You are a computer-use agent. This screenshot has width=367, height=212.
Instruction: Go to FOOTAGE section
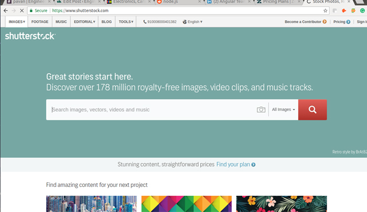point(40,22)
